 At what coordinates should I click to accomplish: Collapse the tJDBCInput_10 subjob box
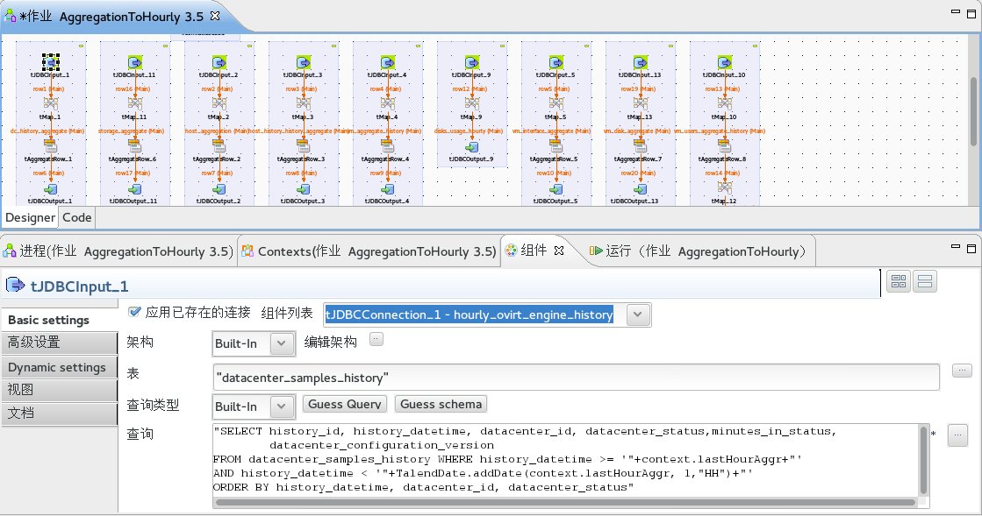pyautogui.click(x=756, y=45)
